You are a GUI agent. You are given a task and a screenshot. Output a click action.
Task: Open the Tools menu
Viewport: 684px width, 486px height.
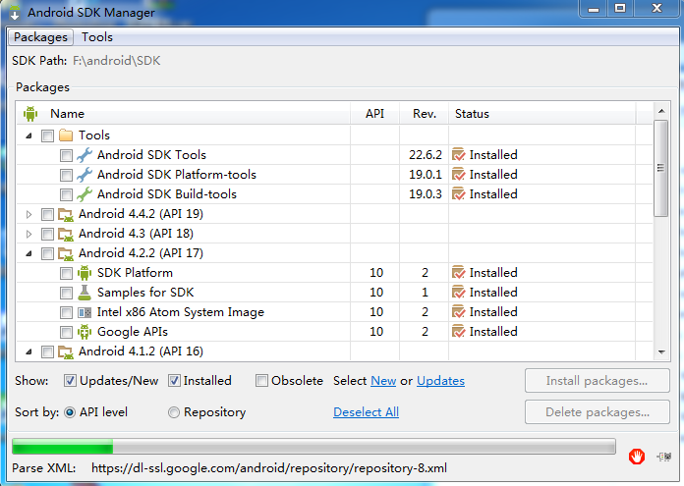coord(97,37)
